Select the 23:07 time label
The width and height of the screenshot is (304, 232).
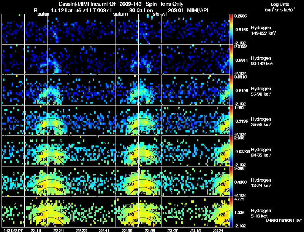(x=173, y=230)
